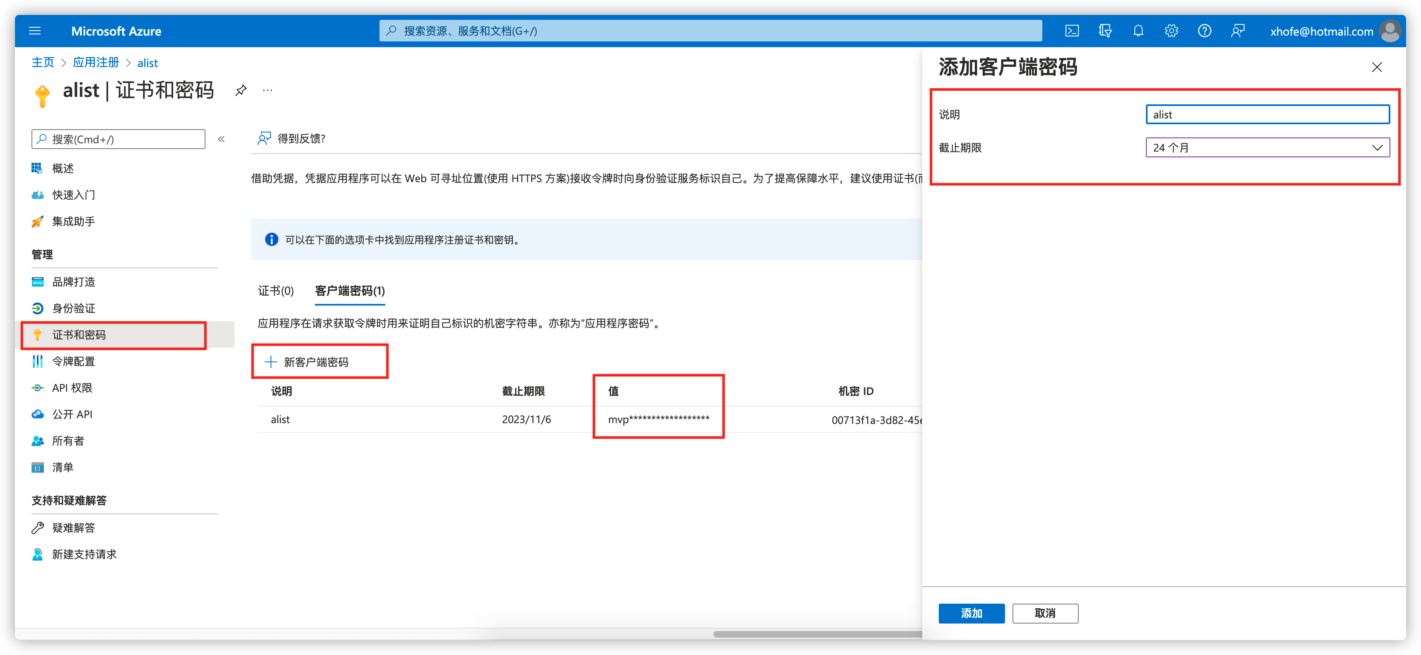Click the hamburger portal menu icon
The height and width of the screenshot is (655, 1421).
click(35, 31)
